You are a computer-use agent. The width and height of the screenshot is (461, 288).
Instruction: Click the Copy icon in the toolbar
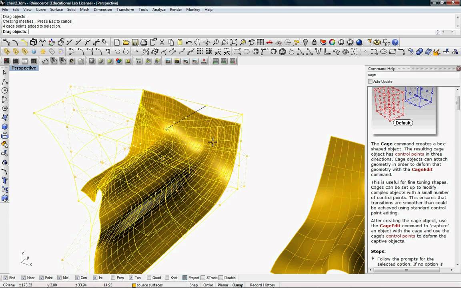171,42
